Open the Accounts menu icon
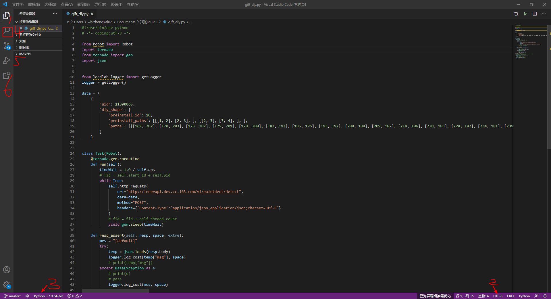 click(7, 270)
